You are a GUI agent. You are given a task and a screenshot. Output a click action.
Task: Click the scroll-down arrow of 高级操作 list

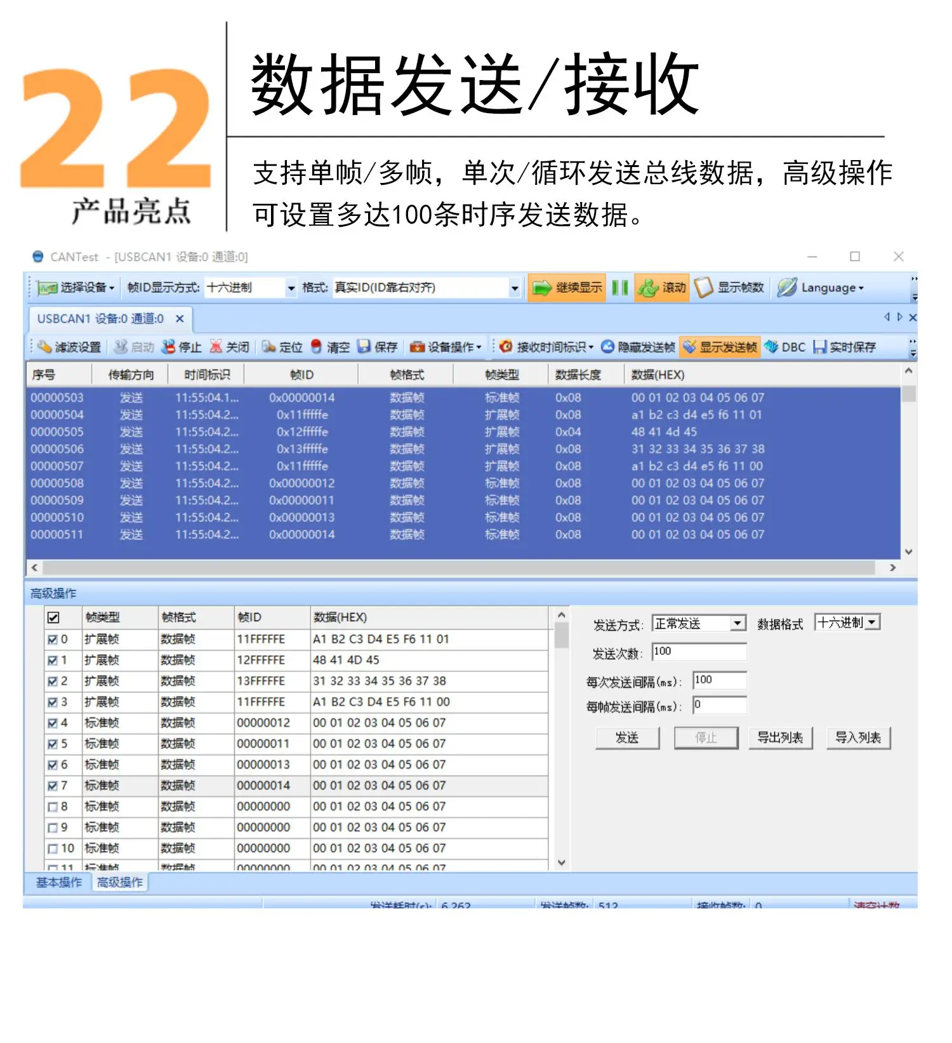[x=561, y=863]
